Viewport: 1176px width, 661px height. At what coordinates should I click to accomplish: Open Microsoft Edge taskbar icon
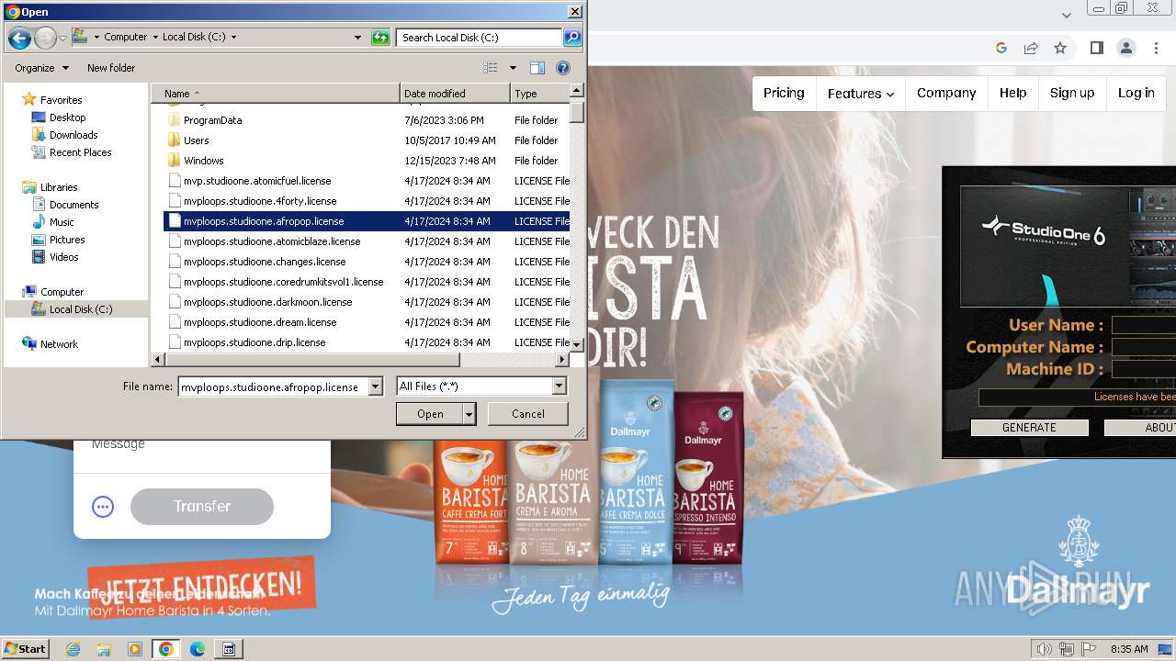pyautogui.click(x=198, y=649)
